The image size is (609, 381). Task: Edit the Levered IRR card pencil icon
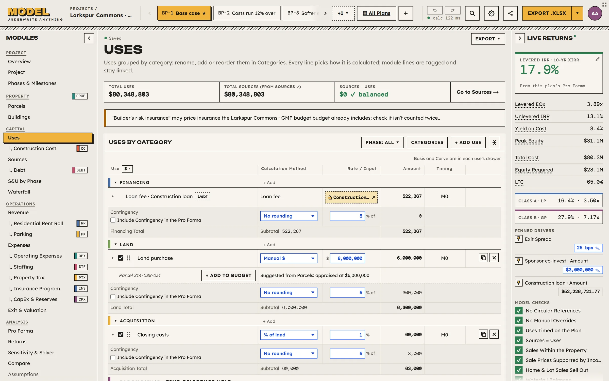click(597, 59)
